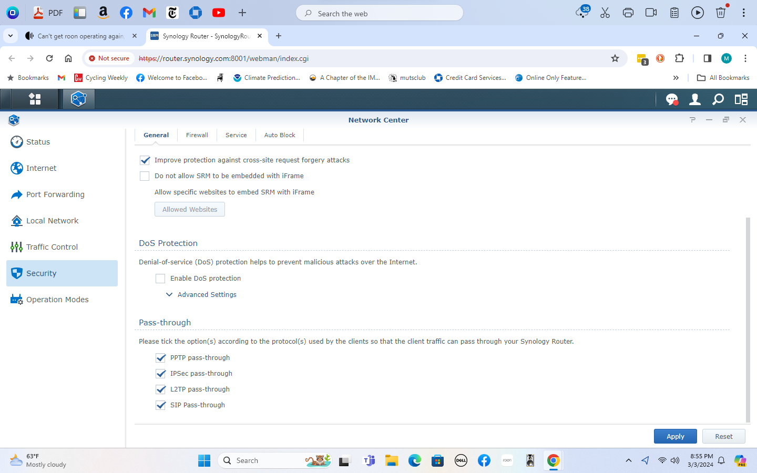Click the Windows taskbar Search box
Viewport: 757px width, 473px height.
(274, 460)
